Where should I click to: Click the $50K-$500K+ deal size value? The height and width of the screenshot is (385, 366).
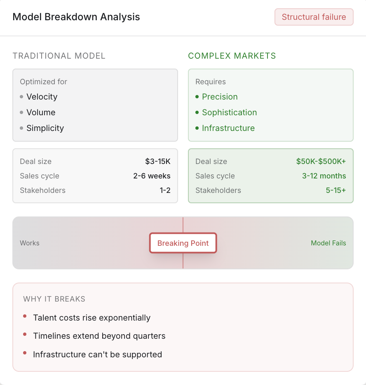(x=321, y=162)
